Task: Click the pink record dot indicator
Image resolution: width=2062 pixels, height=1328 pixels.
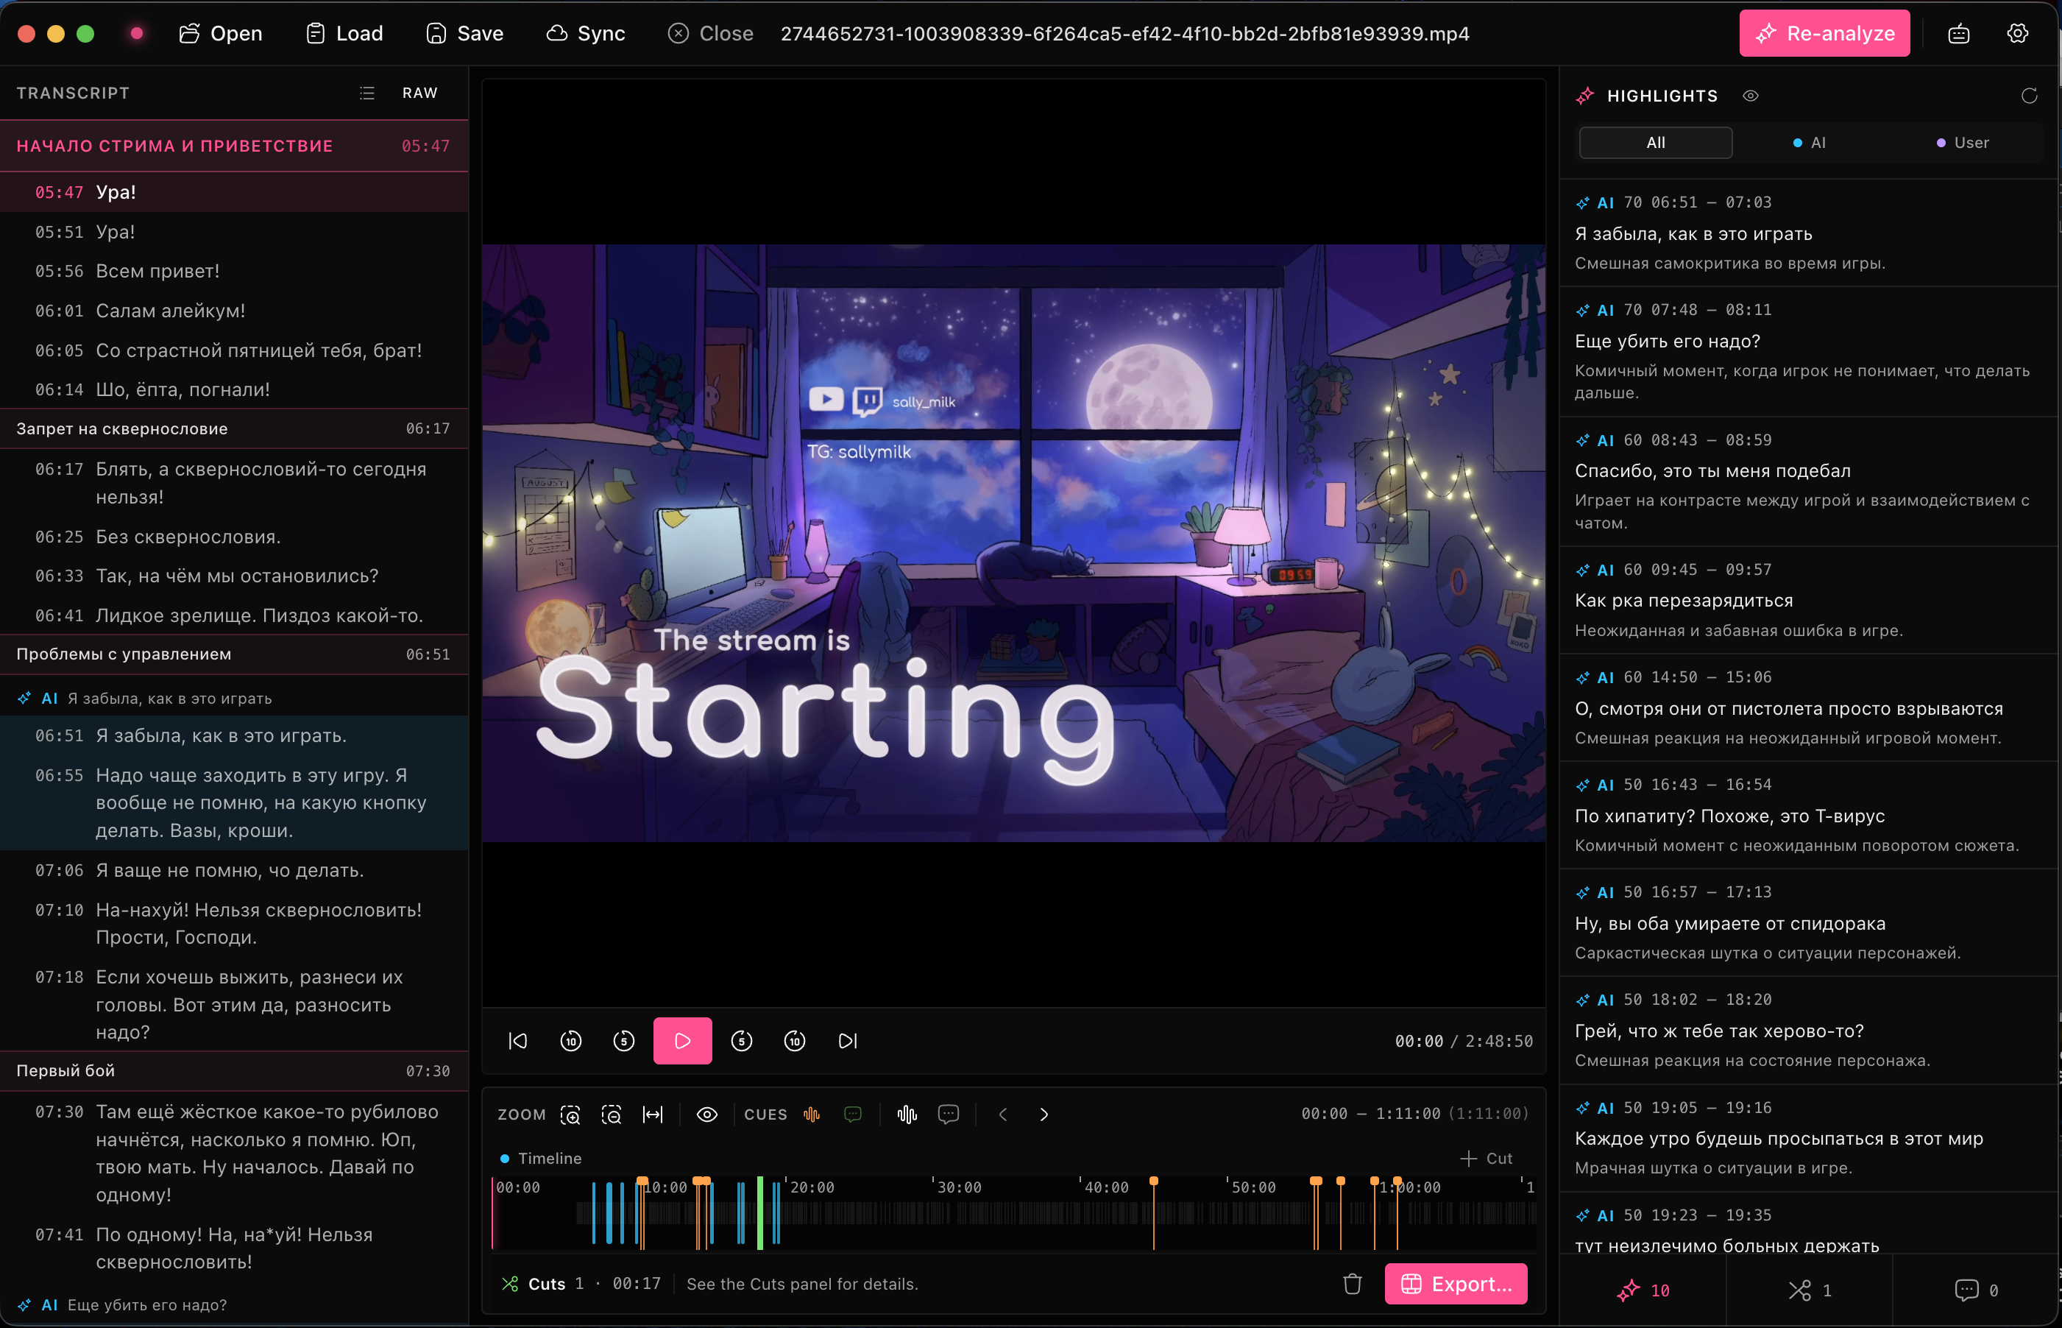Action: 136,34
